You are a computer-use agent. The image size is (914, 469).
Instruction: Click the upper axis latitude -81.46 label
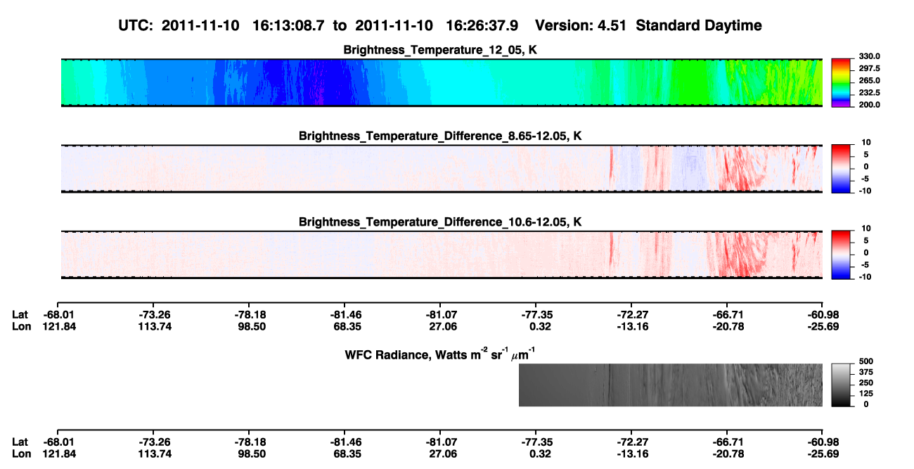(x=345, y=314)
